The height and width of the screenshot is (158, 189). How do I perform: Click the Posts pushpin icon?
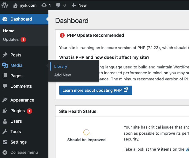(x=5, y=55)
